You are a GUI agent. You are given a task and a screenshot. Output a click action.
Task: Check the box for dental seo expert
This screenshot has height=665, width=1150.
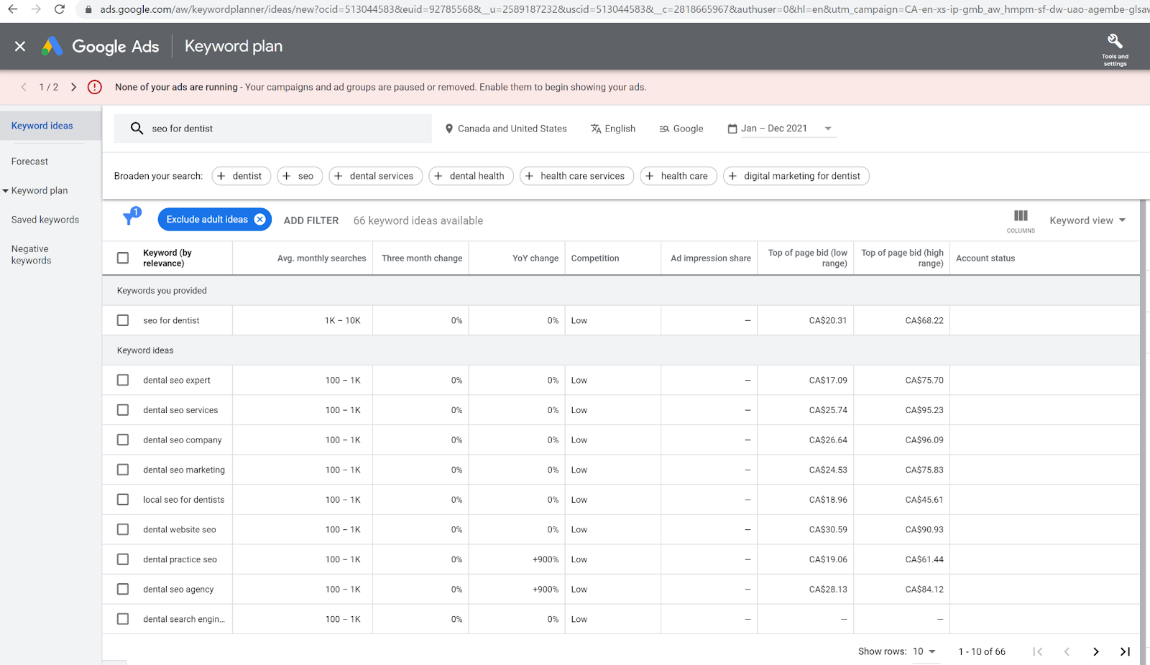pyautogui.click(x=123, y=380)
